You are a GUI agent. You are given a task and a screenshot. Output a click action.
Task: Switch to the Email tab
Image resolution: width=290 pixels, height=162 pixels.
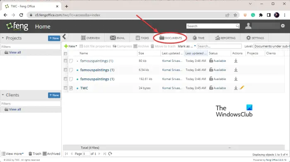117,38
